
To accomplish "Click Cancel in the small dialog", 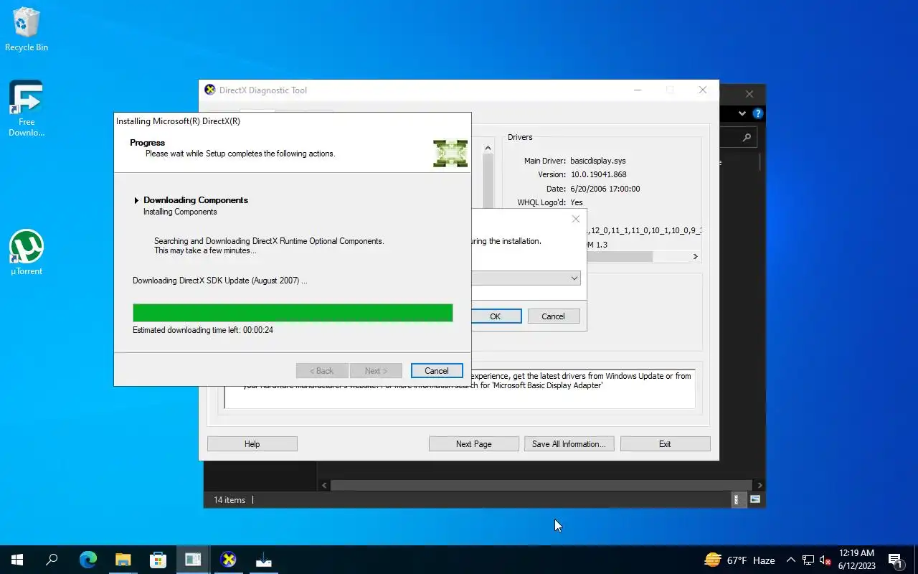I will click(553, 316).
